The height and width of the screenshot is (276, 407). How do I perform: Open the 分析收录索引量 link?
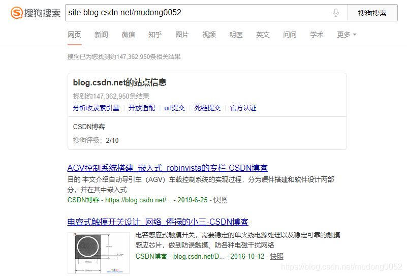[96, 108]
